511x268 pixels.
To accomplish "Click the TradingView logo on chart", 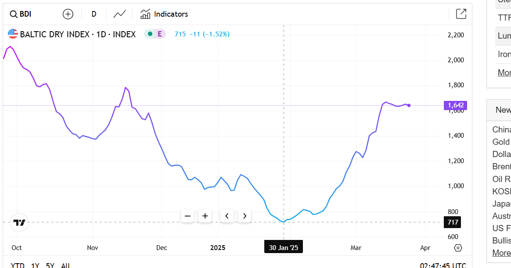I will click(x=19, y=222).
